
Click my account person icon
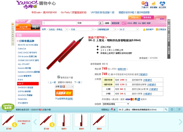coord(144,29)
